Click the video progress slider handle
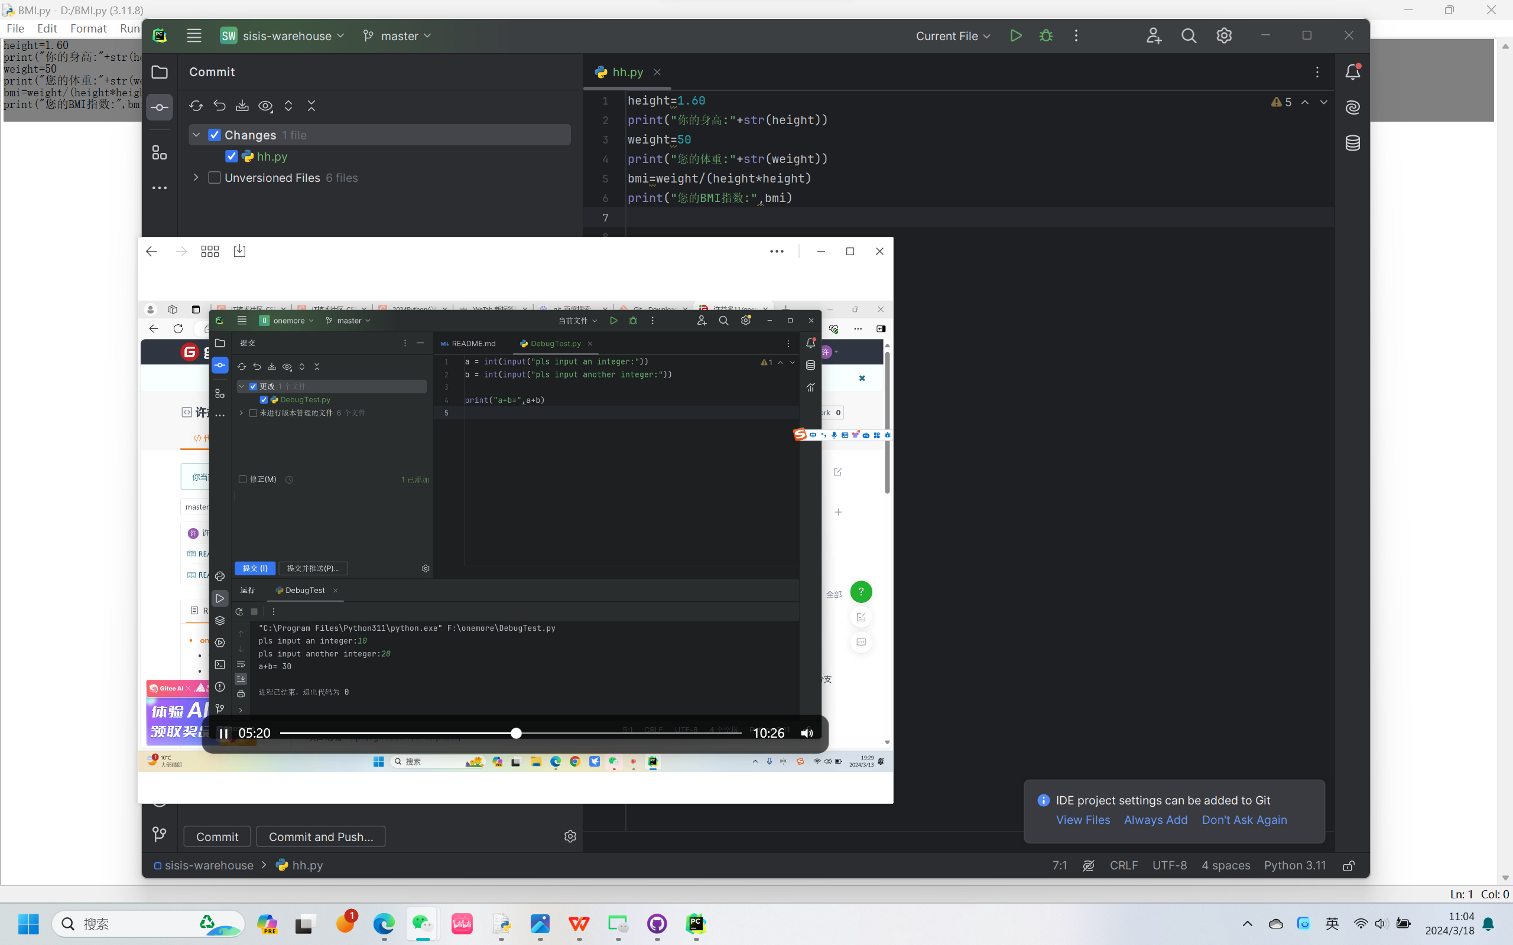 [x=516, y=733]
